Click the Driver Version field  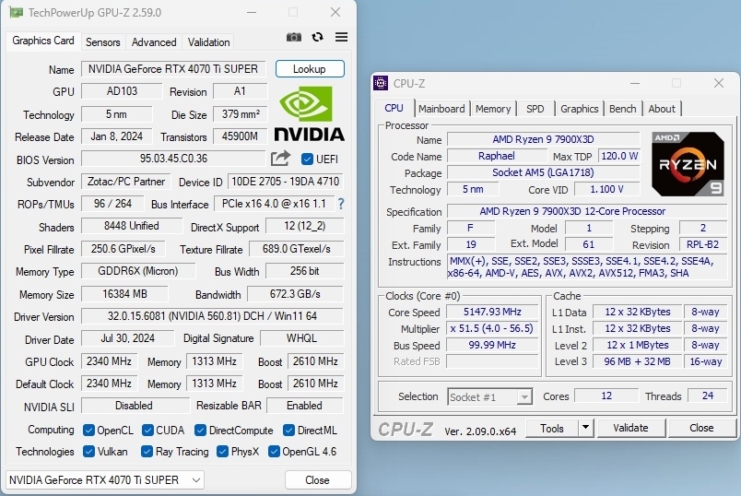pyautogui.click(x=212, y=316)
